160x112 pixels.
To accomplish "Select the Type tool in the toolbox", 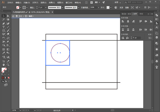I will pos(4,27).
